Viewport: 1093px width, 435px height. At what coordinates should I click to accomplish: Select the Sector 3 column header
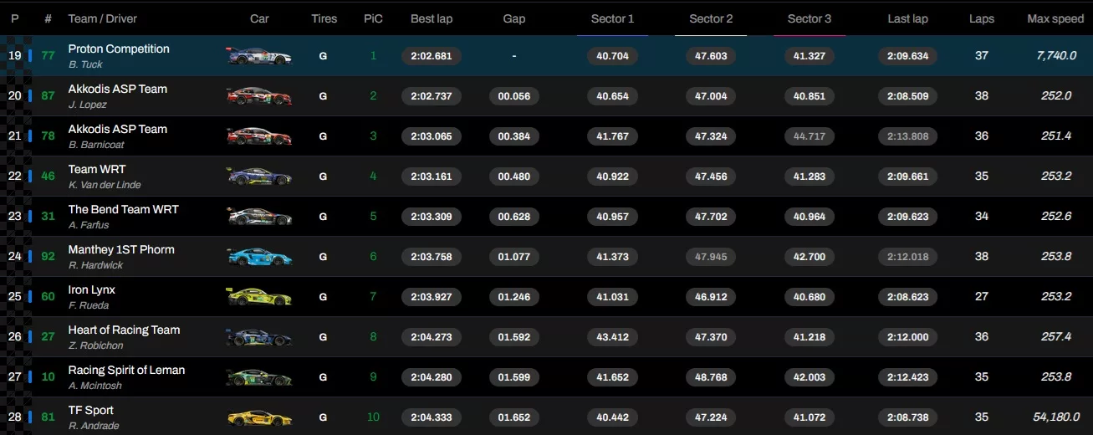(x=810, y=18)
